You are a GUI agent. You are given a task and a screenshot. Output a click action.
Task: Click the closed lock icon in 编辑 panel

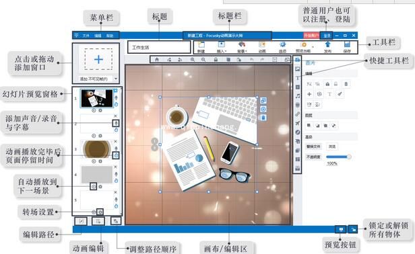(x=327, y=84)
